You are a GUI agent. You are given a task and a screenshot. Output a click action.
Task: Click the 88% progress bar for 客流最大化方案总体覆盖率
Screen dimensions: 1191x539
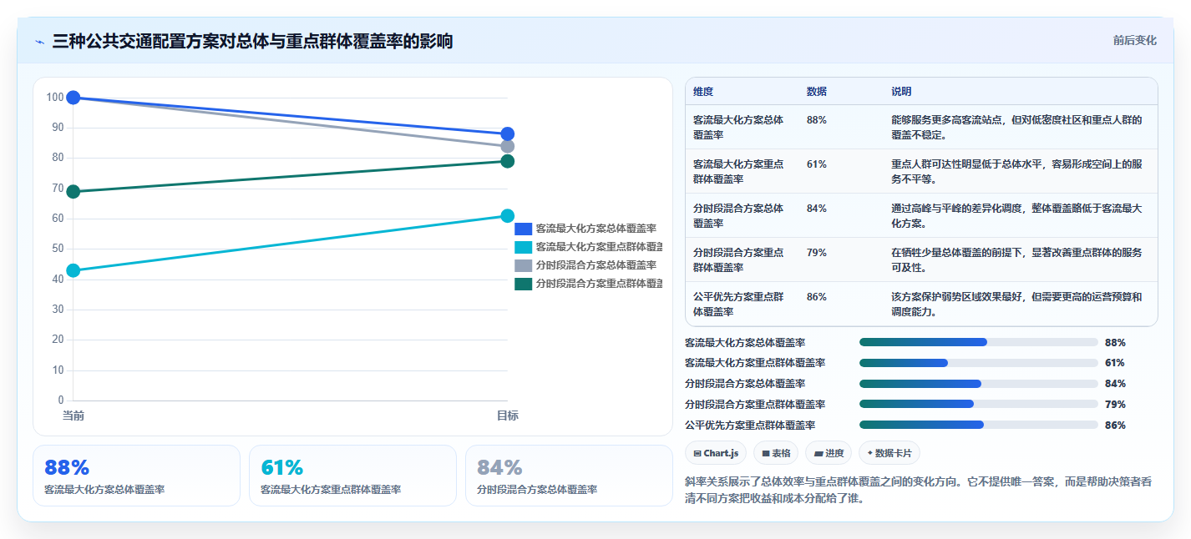[x=978, y=342]
